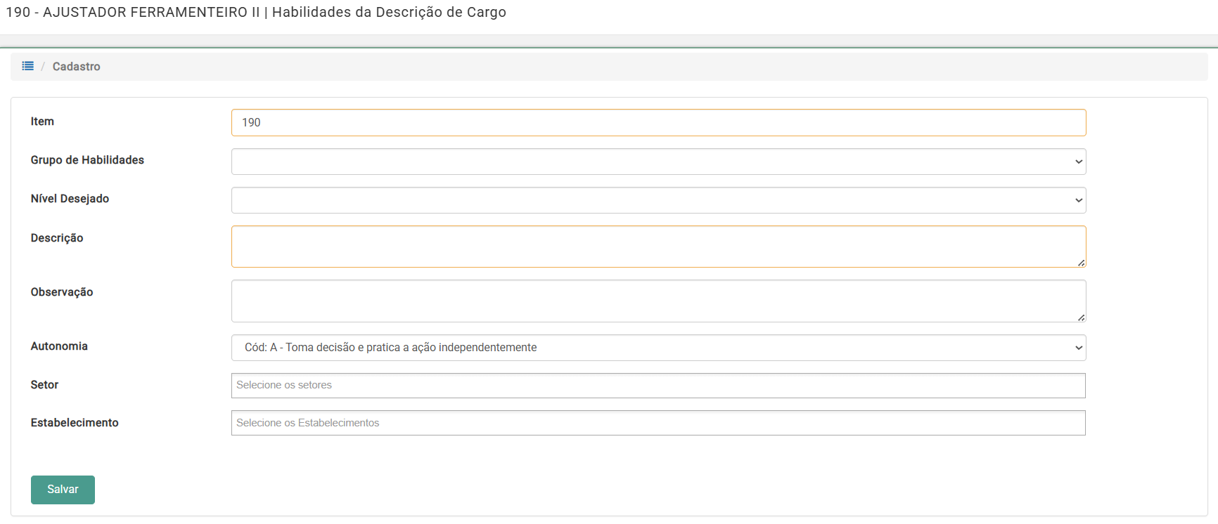Open the Autonomia dropdown showing Cód: A

click(658, 348)
